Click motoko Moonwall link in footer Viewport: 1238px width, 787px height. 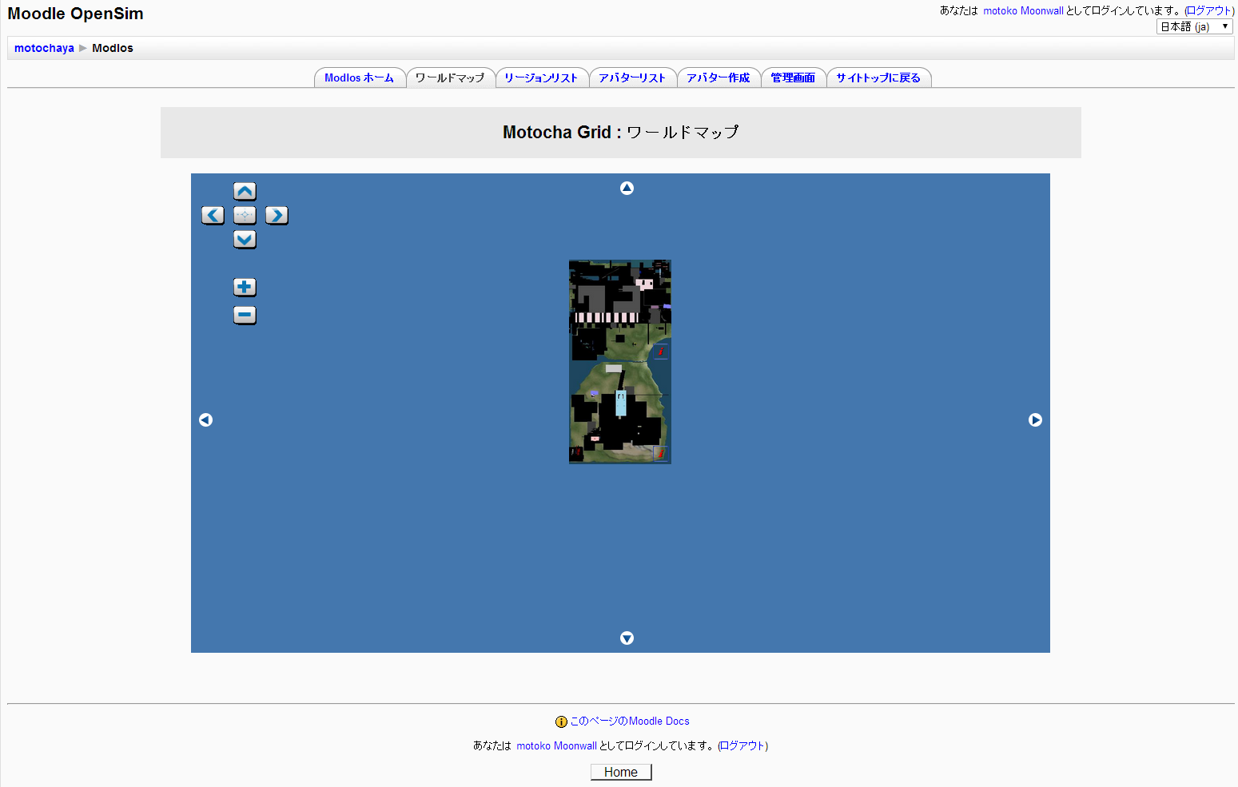[556, 745]
